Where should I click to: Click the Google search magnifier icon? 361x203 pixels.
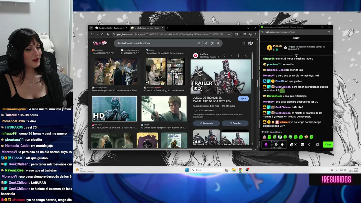click(218, 43)
